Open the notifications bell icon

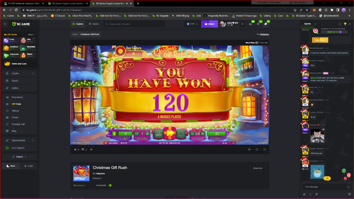click(x=258, y=24)
